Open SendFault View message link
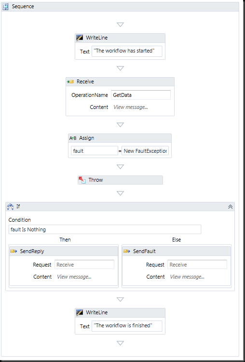245x362 pixels. pyautogui.click(x=187, y=277)
